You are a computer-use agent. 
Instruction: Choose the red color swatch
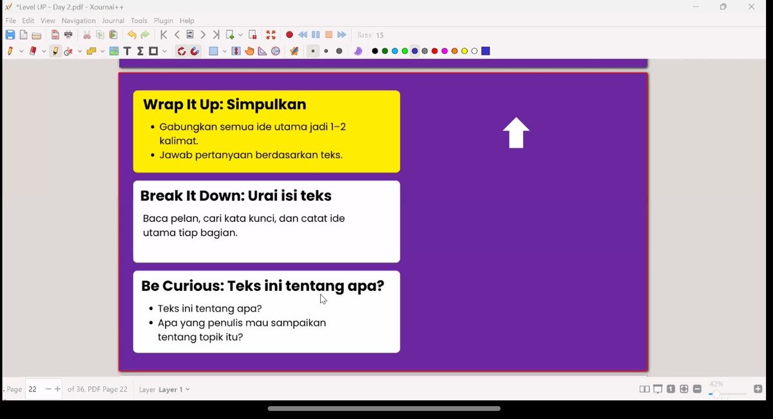[x=435, y=51]
